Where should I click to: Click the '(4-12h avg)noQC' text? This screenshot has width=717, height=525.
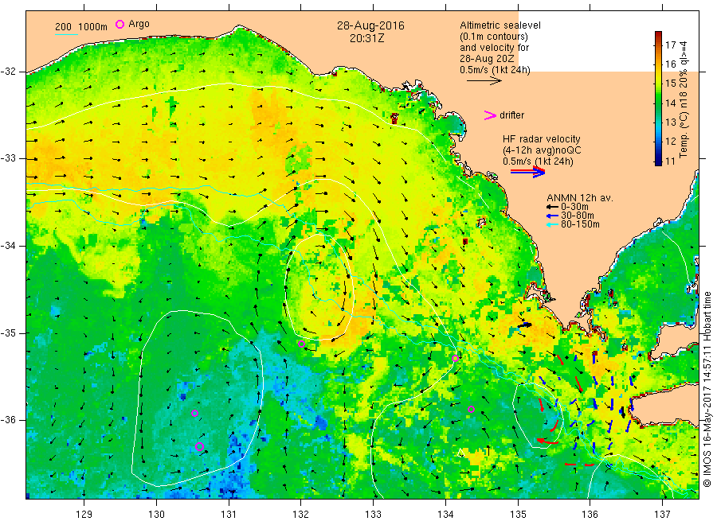tap(542, 150)
